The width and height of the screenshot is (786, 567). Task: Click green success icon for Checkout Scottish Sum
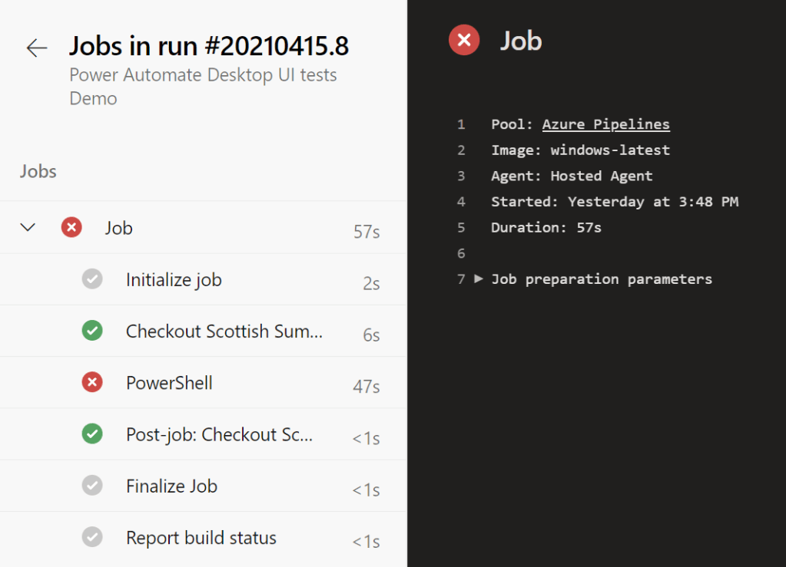pyautogui.click(x=92, y=331)
